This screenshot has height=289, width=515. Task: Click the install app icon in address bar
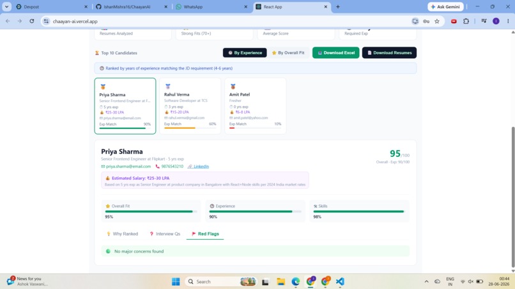[415, 21]
